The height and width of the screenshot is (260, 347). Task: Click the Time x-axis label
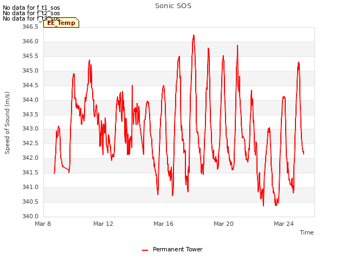[x=306, y=232]
